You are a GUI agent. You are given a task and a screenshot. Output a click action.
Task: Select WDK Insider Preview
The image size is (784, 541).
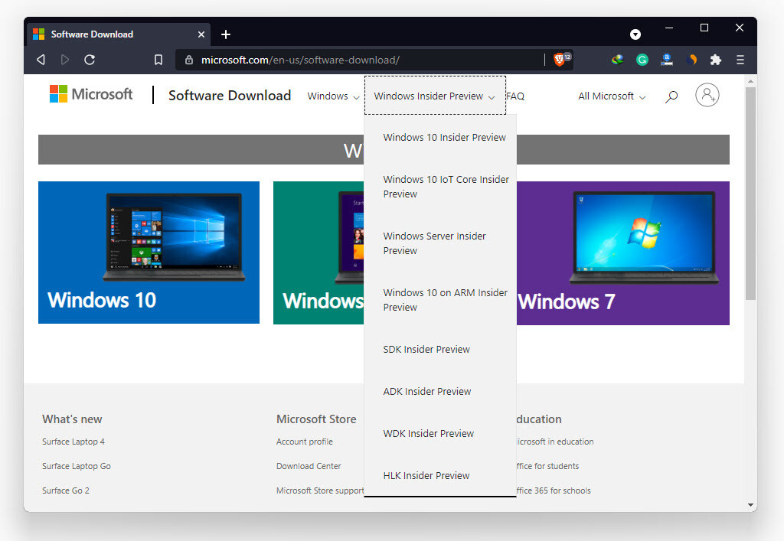[429, 433]
